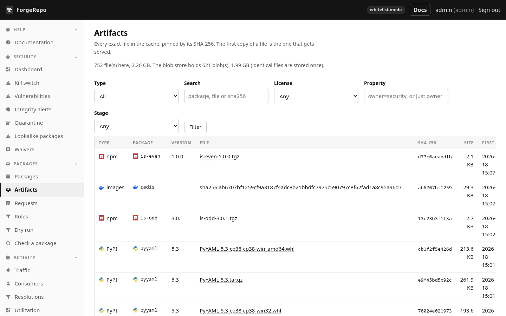This screenshot has height=316, width=506.
Task: Click the is-odd package name
Action: (x=149, y=218)
